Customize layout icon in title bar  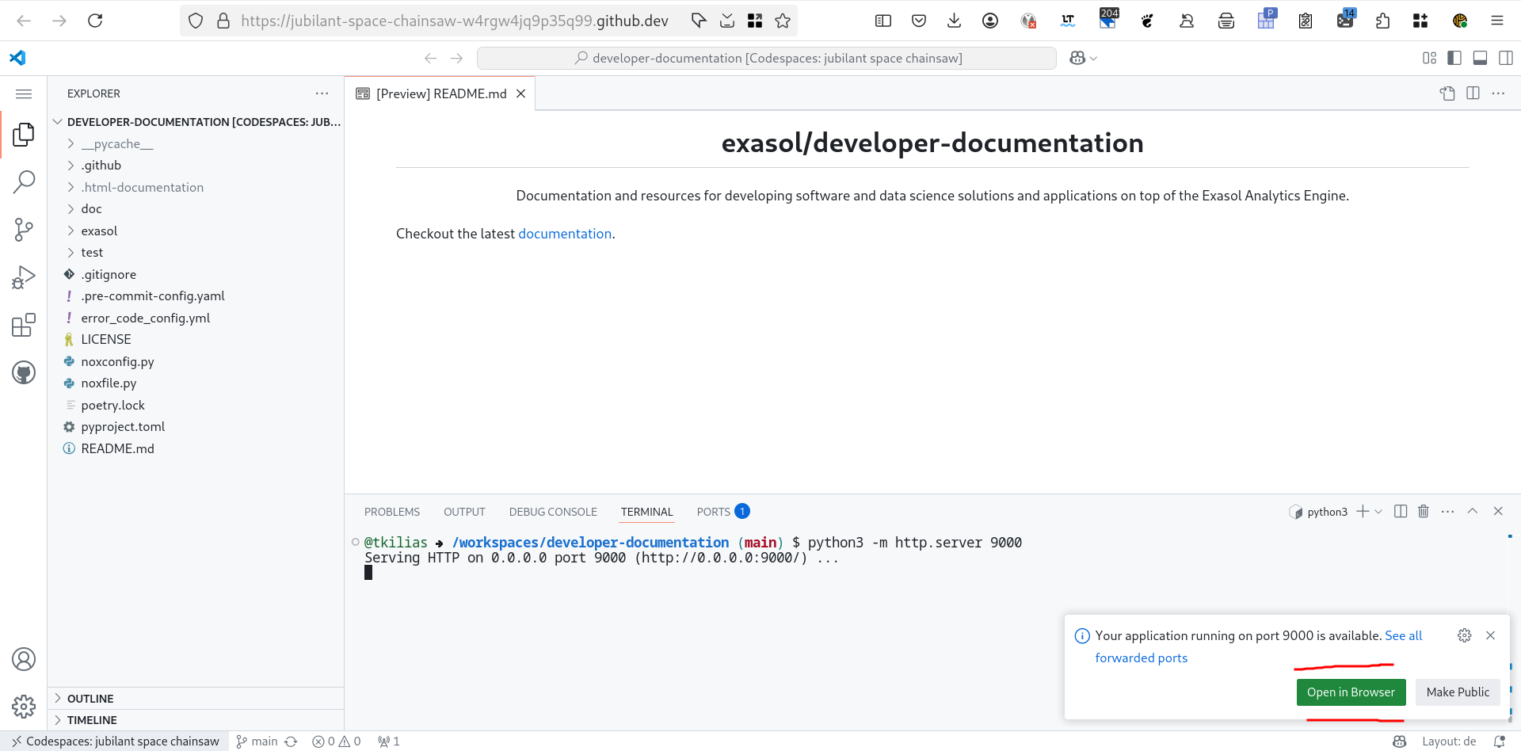[1429, 58]
